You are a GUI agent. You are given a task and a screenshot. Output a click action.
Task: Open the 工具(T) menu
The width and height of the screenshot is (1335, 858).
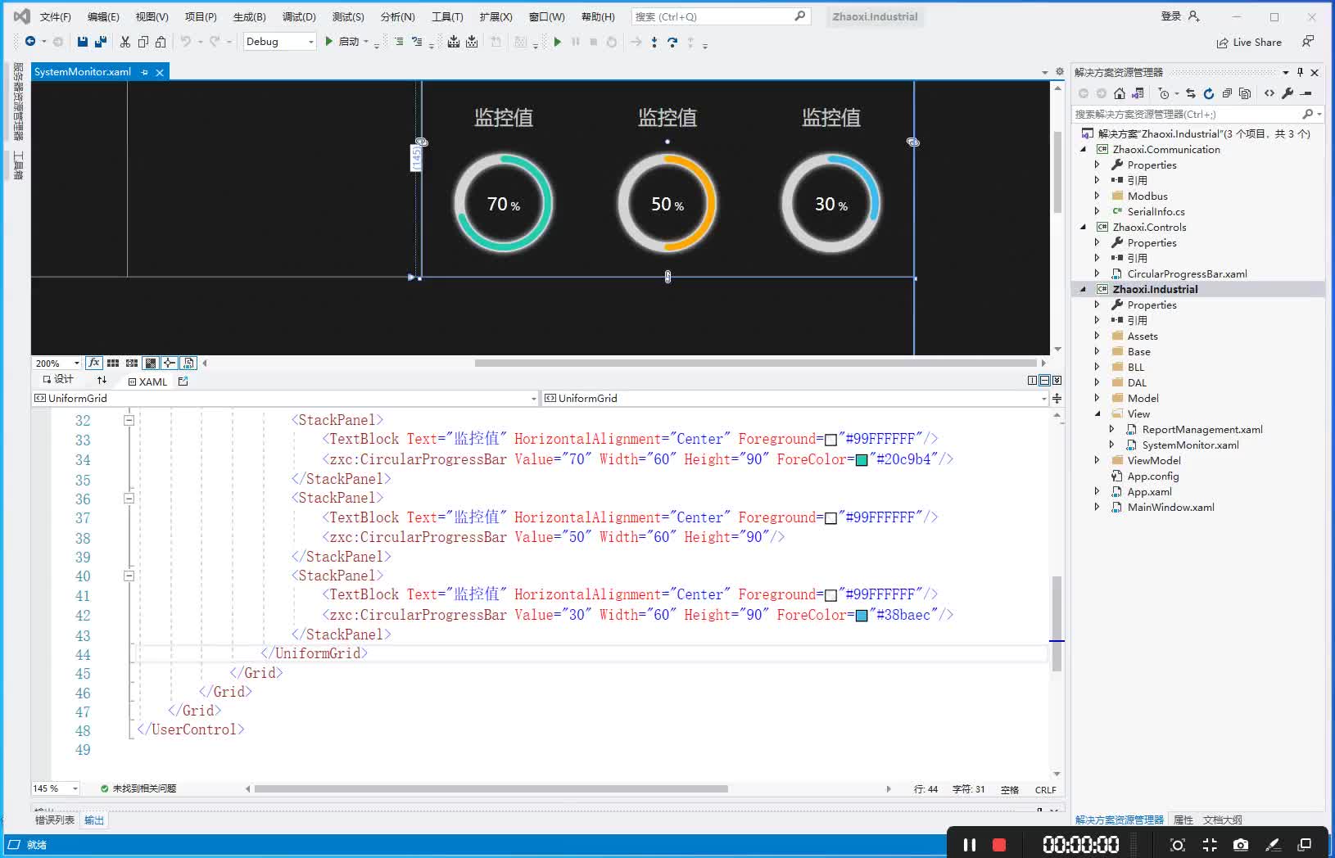point(447,16)
